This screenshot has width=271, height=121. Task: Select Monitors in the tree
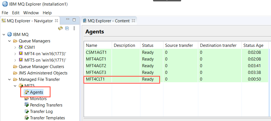pyautogui.click(x=38, y=99)
